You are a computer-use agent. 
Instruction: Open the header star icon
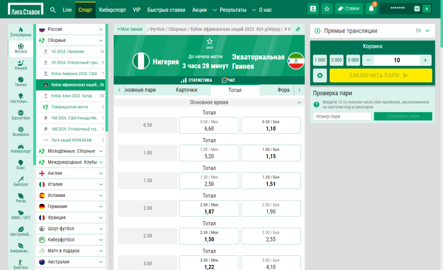tap(327, 9)
